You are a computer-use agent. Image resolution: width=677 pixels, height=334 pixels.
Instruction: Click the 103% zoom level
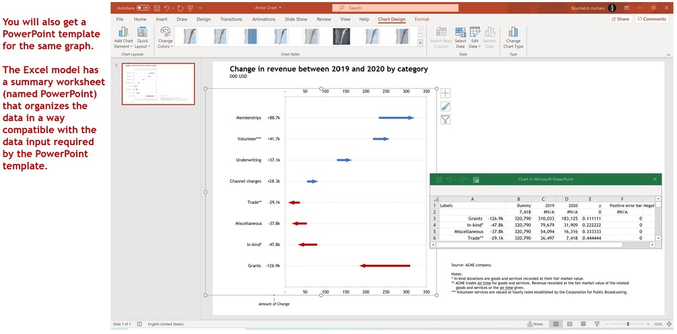click(x=657, y=324)
